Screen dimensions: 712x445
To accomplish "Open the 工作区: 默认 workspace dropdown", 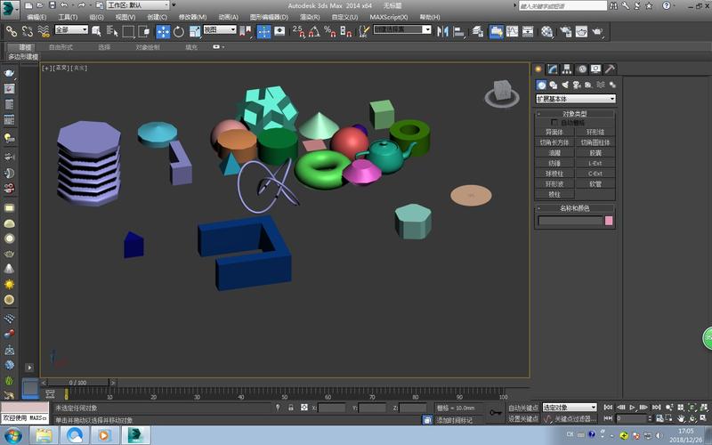I will (x=138, y=5).
